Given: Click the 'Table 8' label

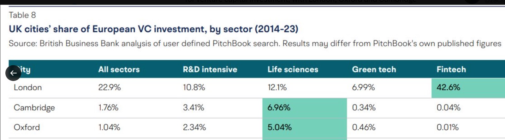Looking at the screenshot, I should [x=22, y=15].
